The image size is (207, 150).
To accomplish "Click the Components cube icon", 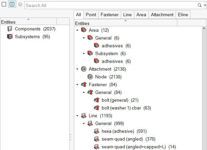I will pos(10,29).
